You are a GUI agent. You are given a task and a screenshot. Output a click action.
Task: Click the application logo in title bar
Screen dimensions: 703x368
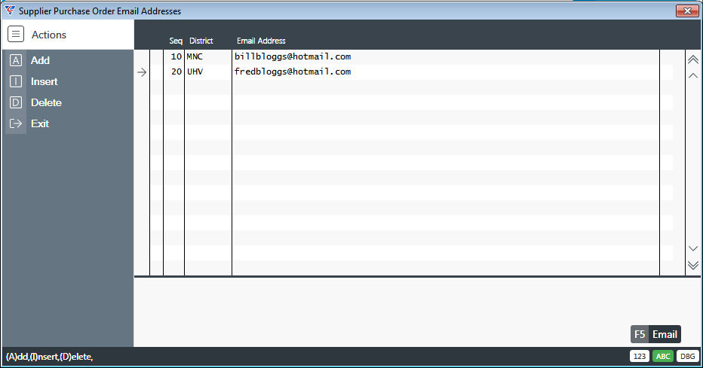click(9, 11)
